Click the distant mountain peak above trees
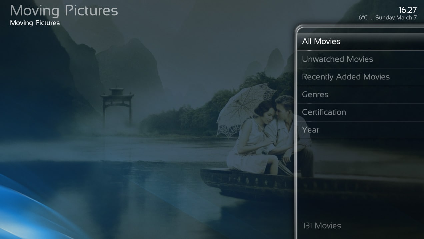The image size is (424, 239). 274,60
